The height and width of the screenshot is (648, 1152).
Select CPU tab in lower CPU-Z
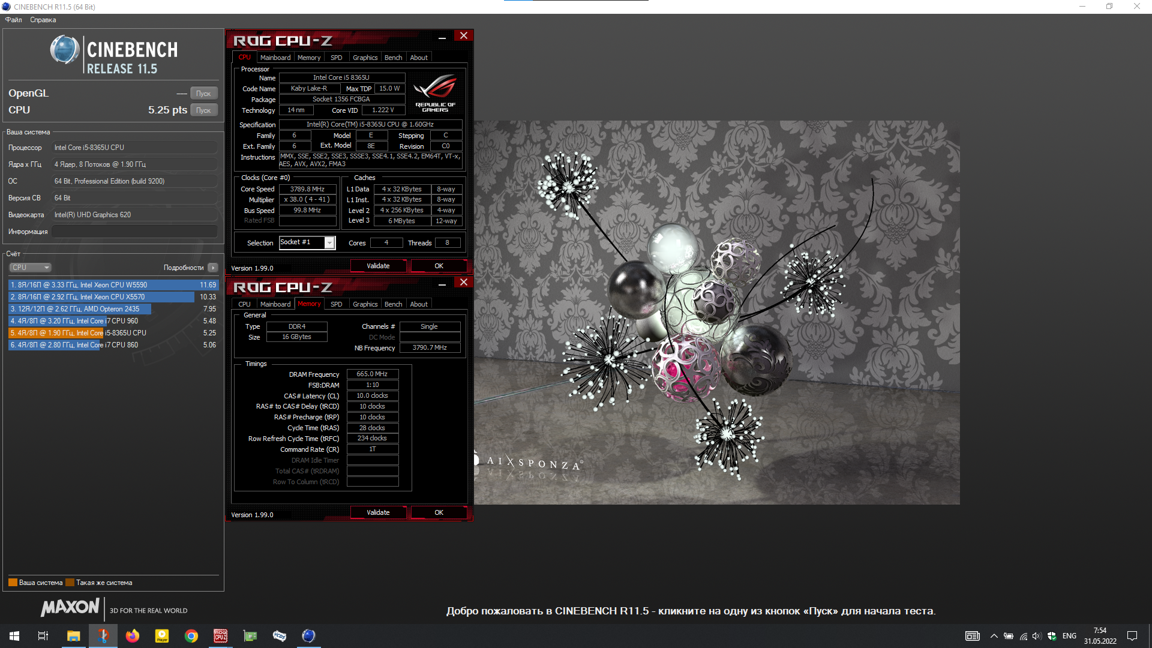(x=244, y=304)
